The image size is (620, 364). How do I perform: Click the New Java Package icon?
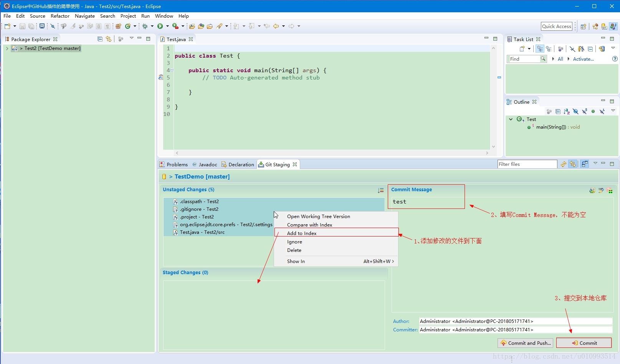pyautogui.click(x=119, y=26)
